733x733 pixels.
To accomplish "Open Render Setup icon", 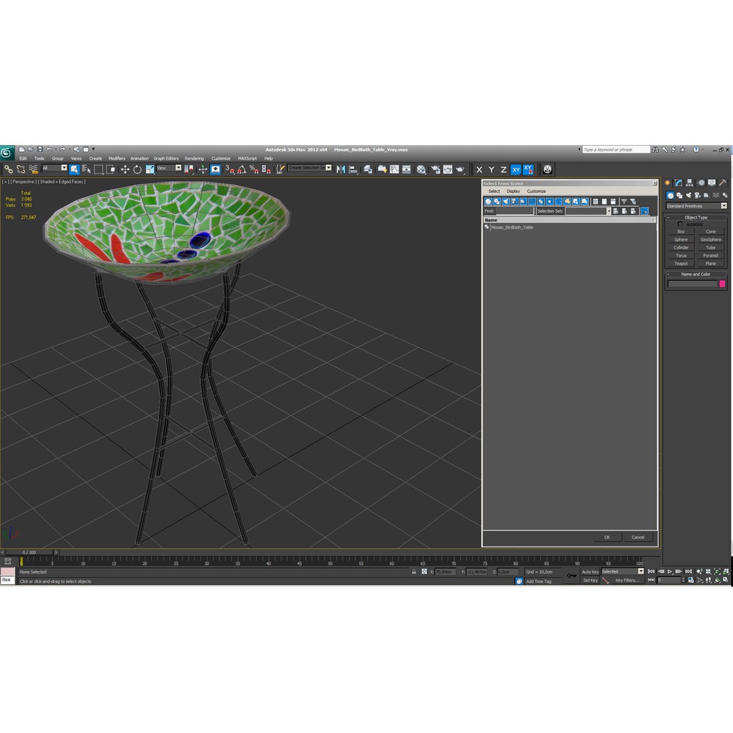I will tap(435, 170).
